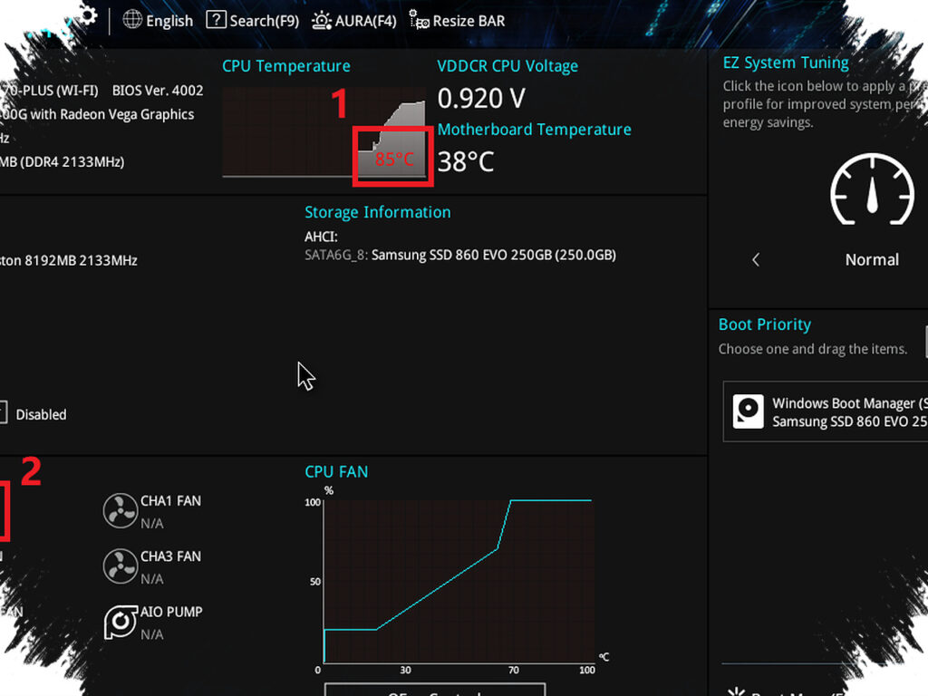Click the CHA1 FAN icon

[x=121, y=510]
